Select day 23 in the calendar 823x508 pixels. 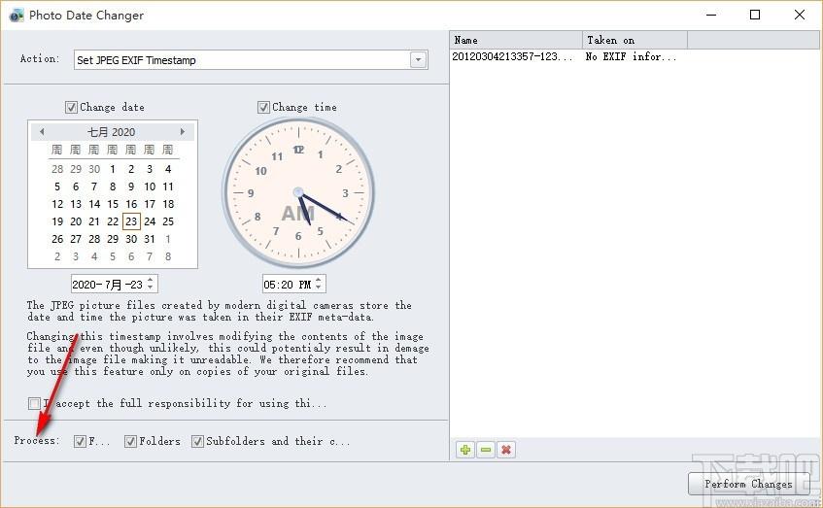point(131,221)
